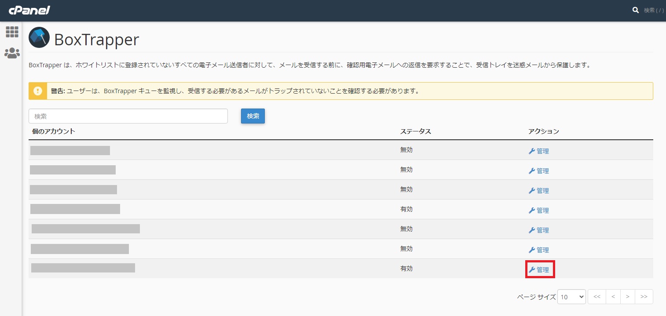666x316 pixels.
Task: Open the ページ サイズ dropdown showing 10
Action: pyautogui.click(x=571, y=297)
